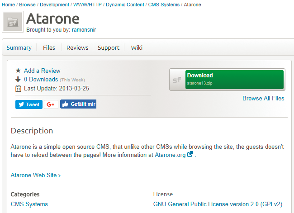
Task: Open the WWW/HTTP breadcrumb link
Action: (x=87, y=5)
